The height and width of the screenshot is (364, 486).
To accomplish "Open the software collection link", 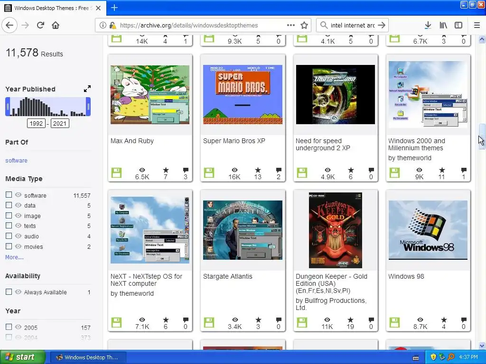I will click(x=16, y=160).
